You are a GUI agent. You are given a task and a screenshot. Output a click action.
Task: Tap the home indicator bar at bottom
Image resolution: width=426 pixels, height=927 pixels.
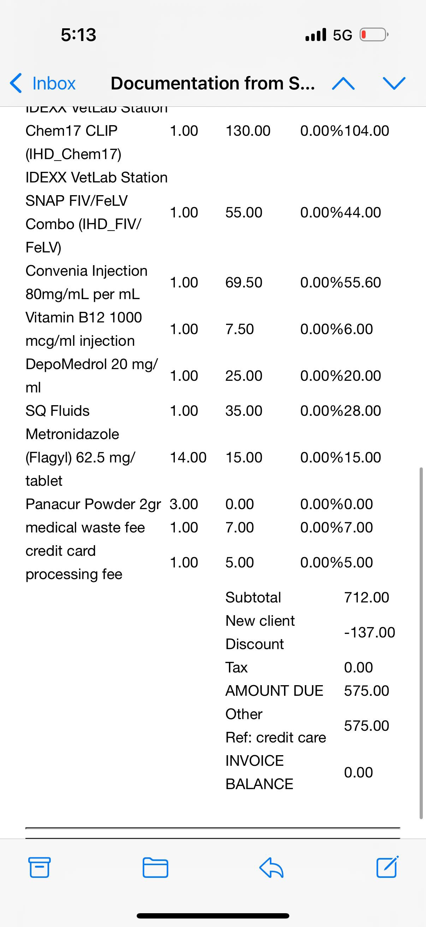(x=213, y=916)
